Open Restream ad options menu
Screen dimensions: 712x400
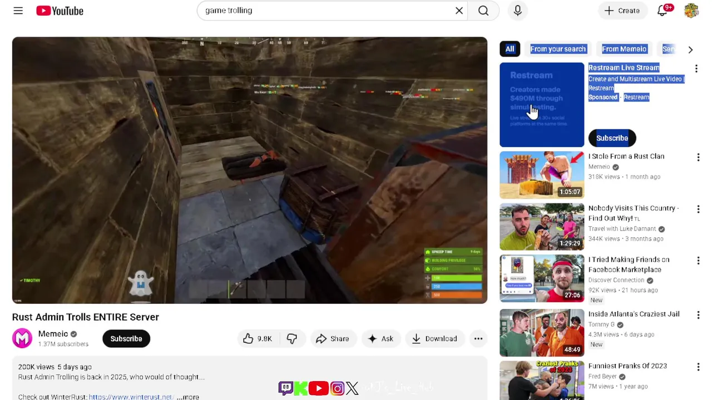tap(696, 68)
